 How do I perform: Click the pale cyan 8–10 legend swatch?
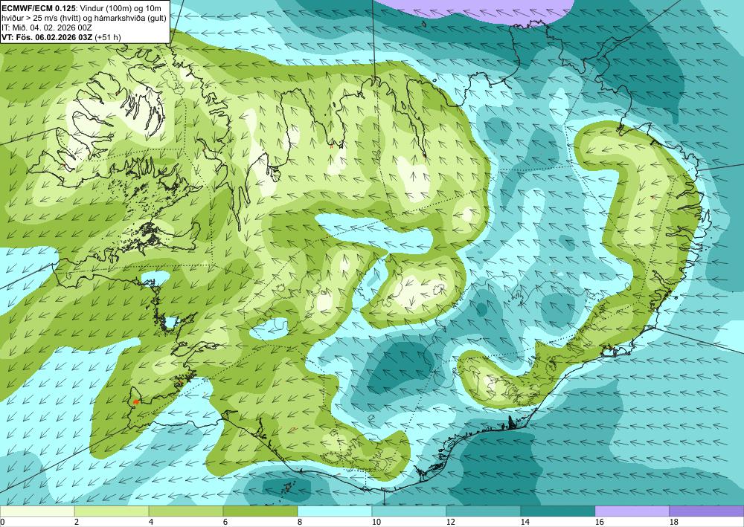pos(335,511)
